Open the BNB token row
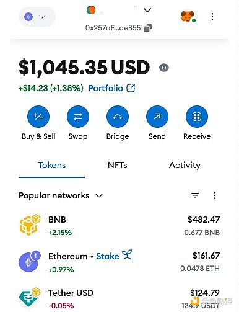The image size is (239, 312). [x=119, y=226]
